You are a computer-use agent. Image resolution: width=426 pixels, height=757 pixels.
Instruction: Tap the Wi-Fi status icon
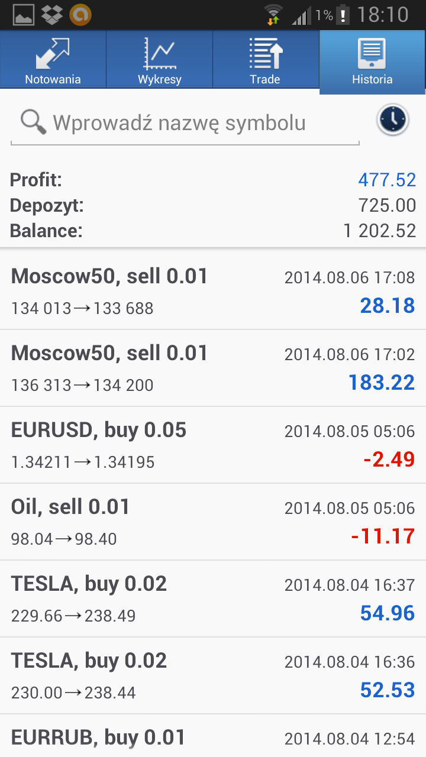click(273, 14)
